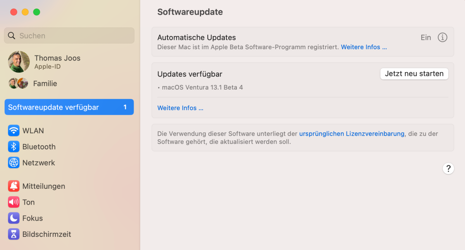The image size is (465, 250).
Task: Open Mitteilungen settings label
Action: point(44,186)
